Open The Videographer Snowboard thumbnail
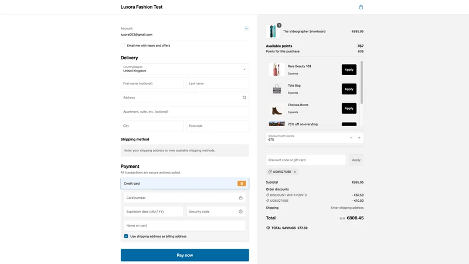 [273, 31]
